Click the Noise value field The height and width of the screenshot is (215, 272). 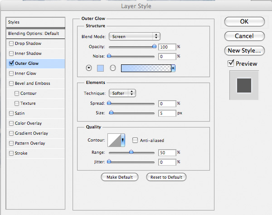pyautogui.click(x=167, y=57)
